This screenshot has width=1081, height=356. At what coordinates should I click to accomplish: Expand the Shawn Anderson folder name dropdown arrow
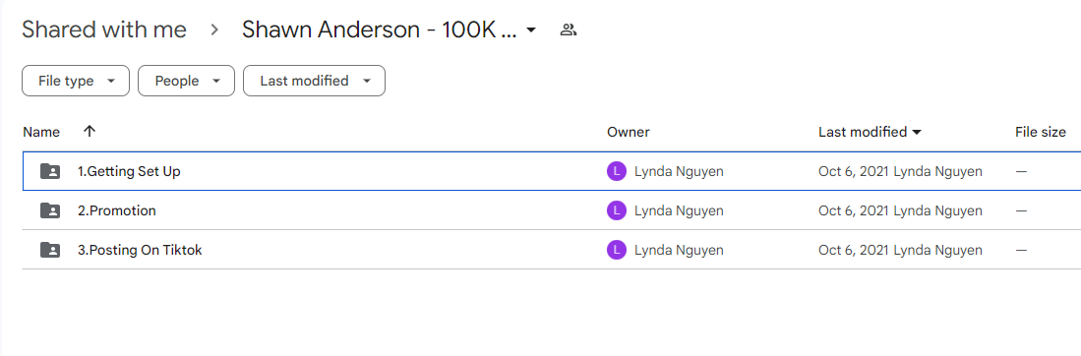pyautogui.click(x=531, y=30)
